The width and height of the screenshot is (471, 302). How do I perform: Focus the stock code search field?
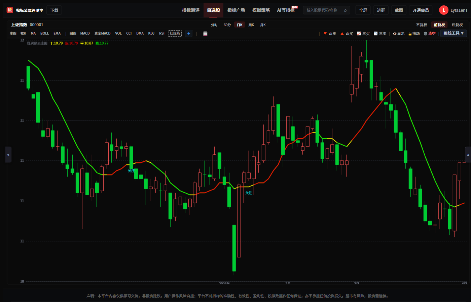[326, 10]
